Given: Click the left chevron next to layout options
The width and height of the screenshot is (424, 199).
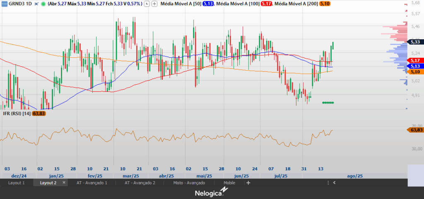Looking at the screenshot, I should click(334, 183).
